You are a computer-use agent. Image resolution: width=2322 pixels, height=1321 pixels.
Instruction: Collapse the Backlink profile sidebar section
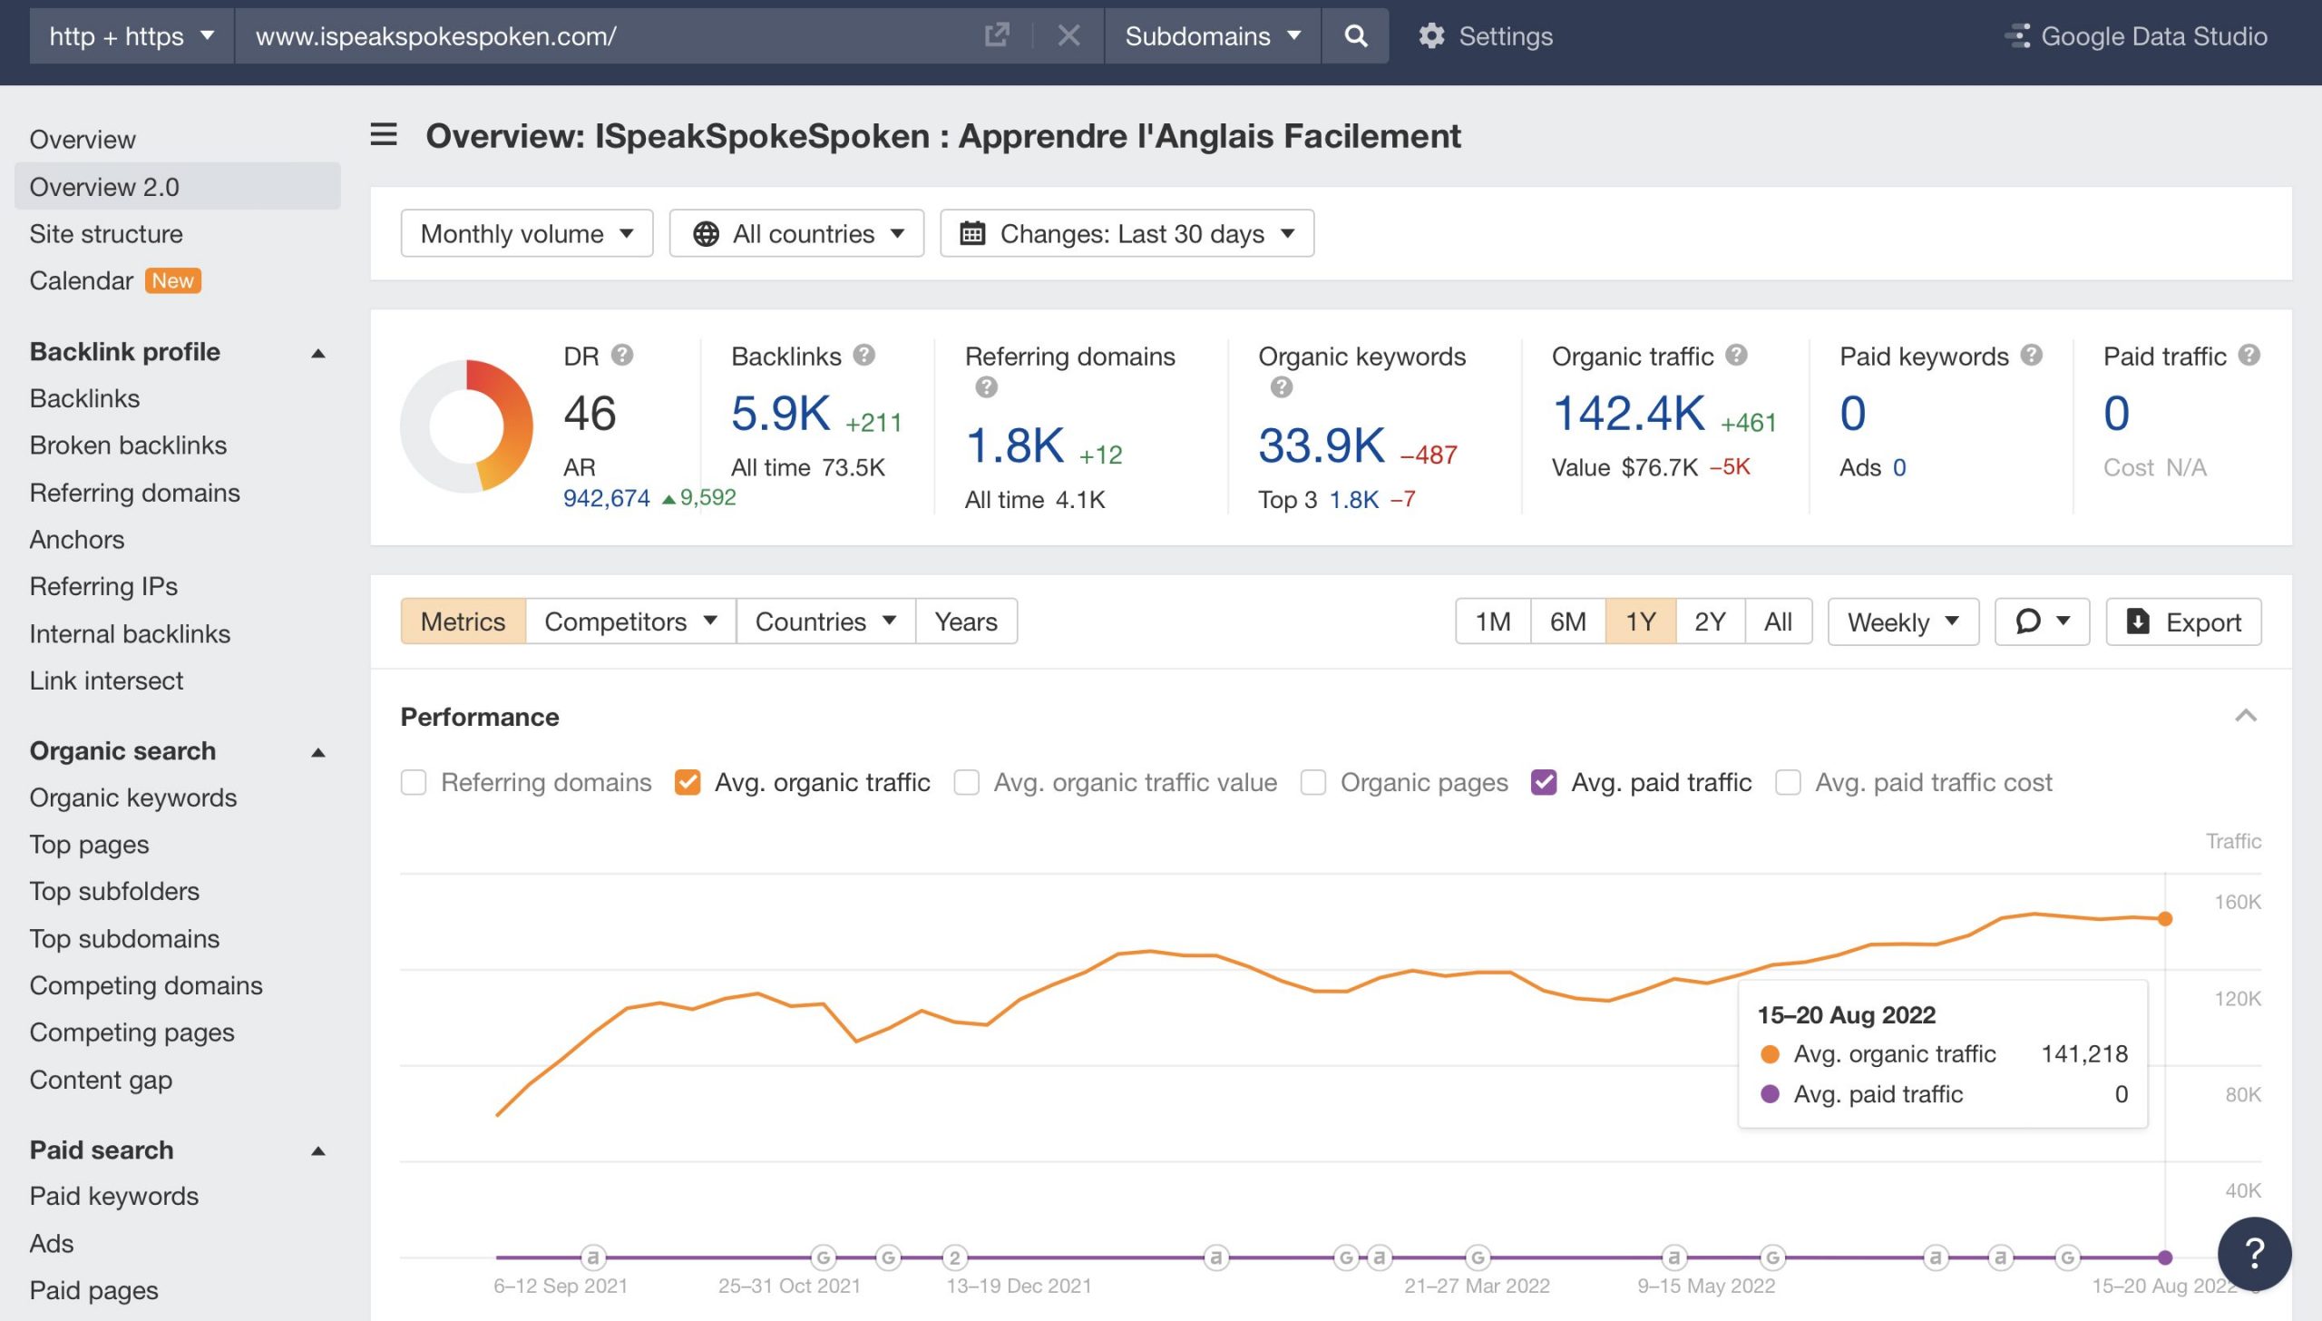coord(318,352)
